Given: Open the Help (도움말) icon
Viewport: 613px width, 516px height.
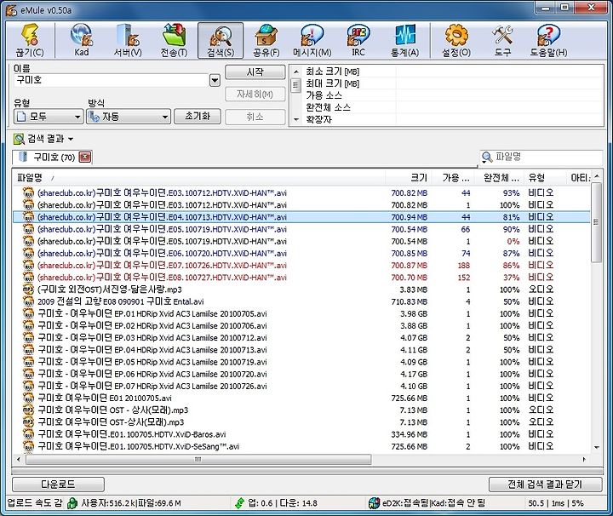Looking at the screenshot, I should point(548,40).
